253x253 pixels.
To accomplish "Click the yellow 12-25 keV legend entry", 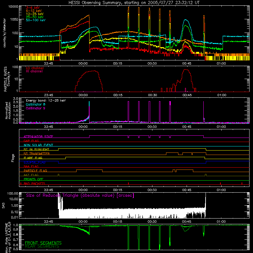I will click(x=35, y=14).
